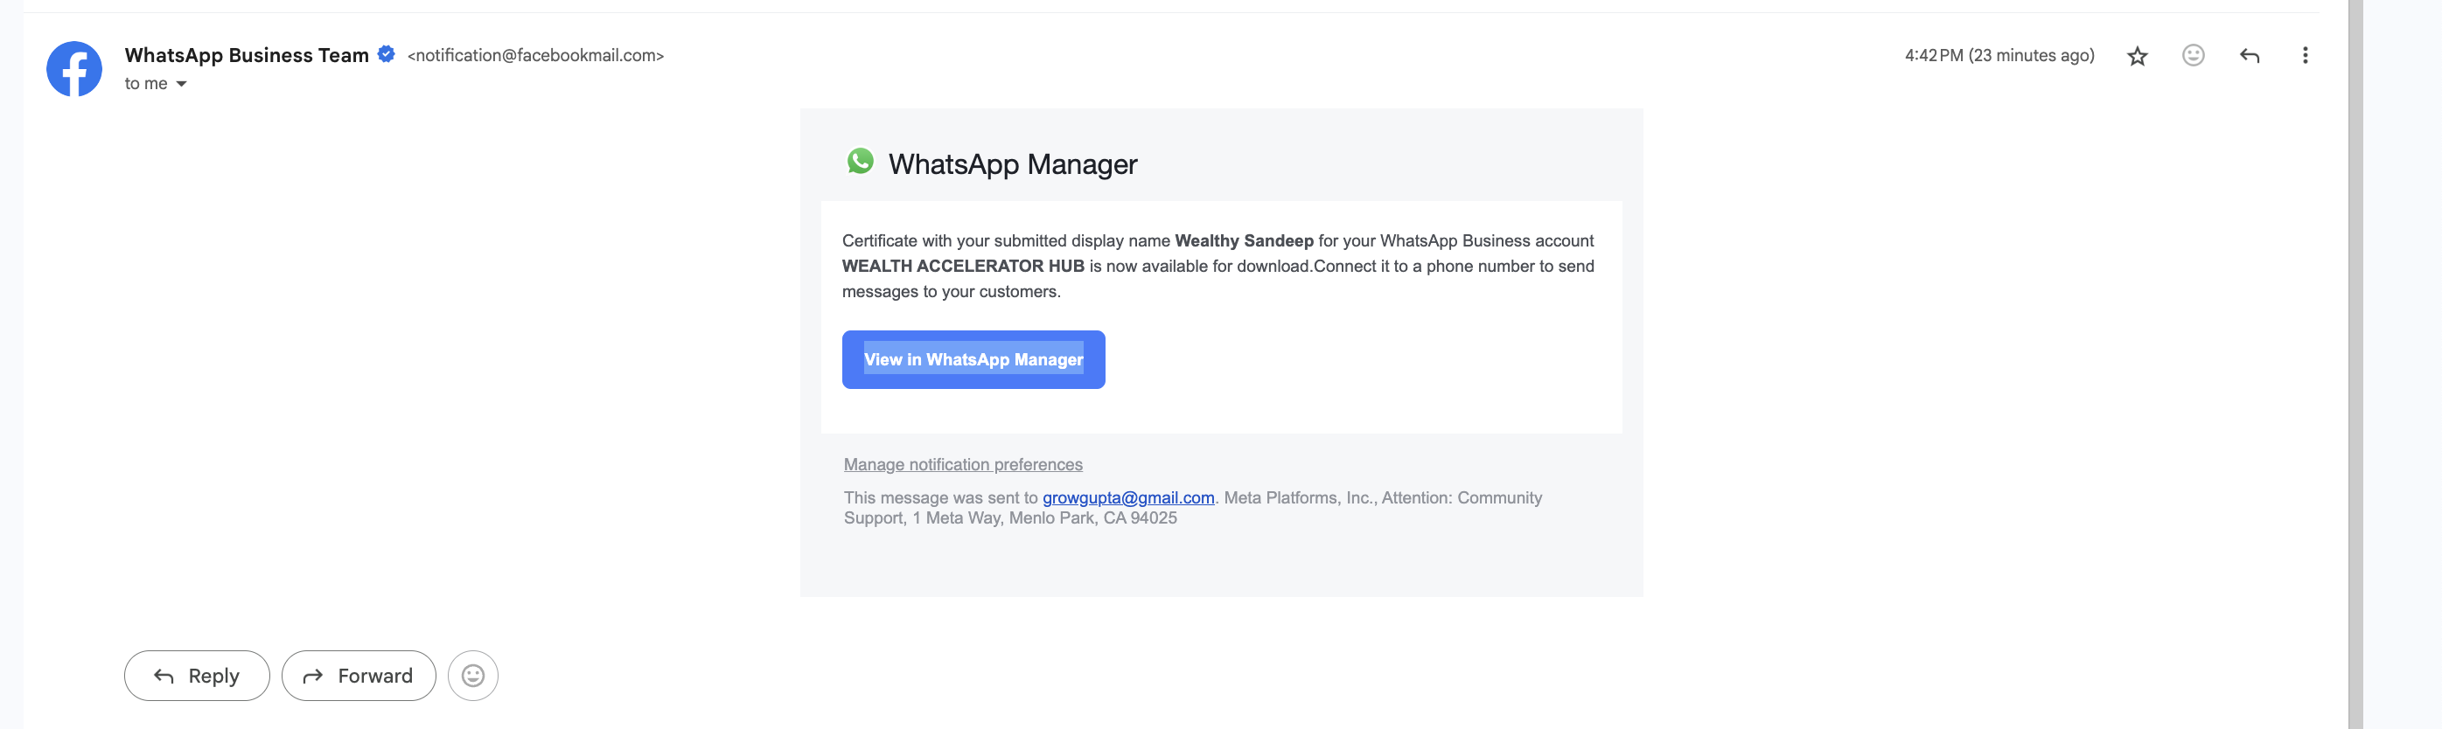Star this WhatsApp Business Team email
Image resolution: width=2442 pixels, height=729 pixels.
coord(2137,56)
